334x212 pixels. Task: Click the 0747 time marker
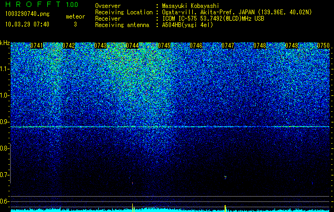(x=228, y=46)
